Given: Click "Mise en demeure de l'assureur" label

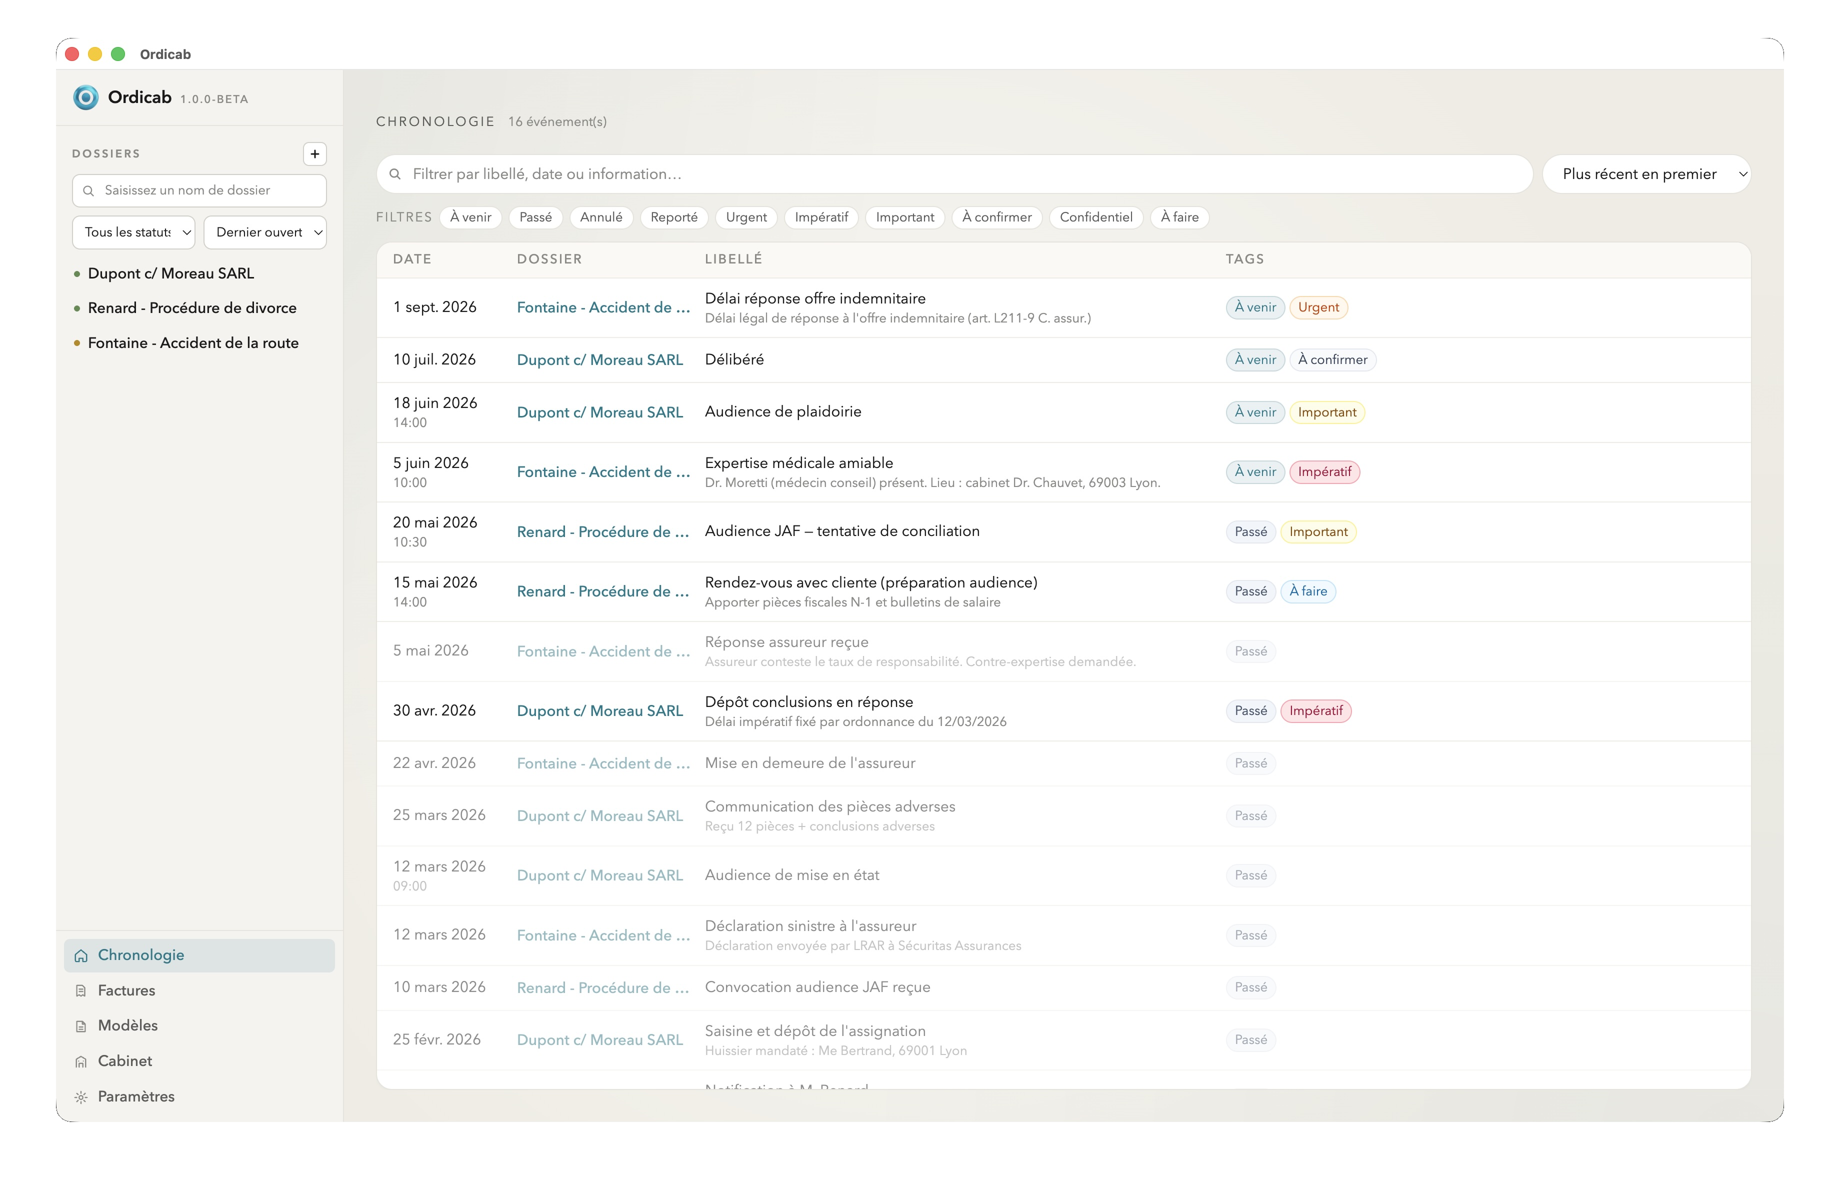Looking at the screenshot, I should click(809, 764).
